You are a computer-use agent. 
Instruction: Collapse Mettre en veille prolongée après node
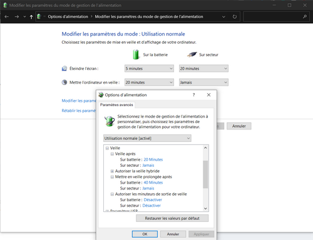point(112,177)
